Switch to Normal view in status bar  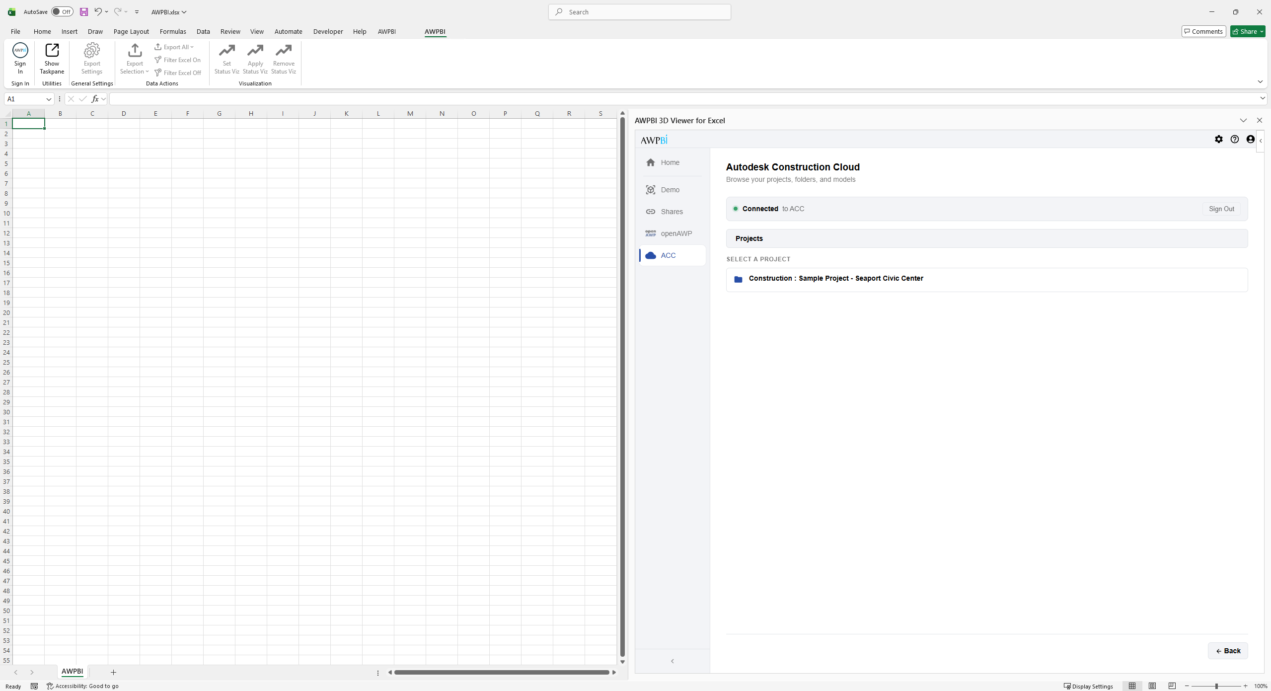click(x=1132, y=686)
